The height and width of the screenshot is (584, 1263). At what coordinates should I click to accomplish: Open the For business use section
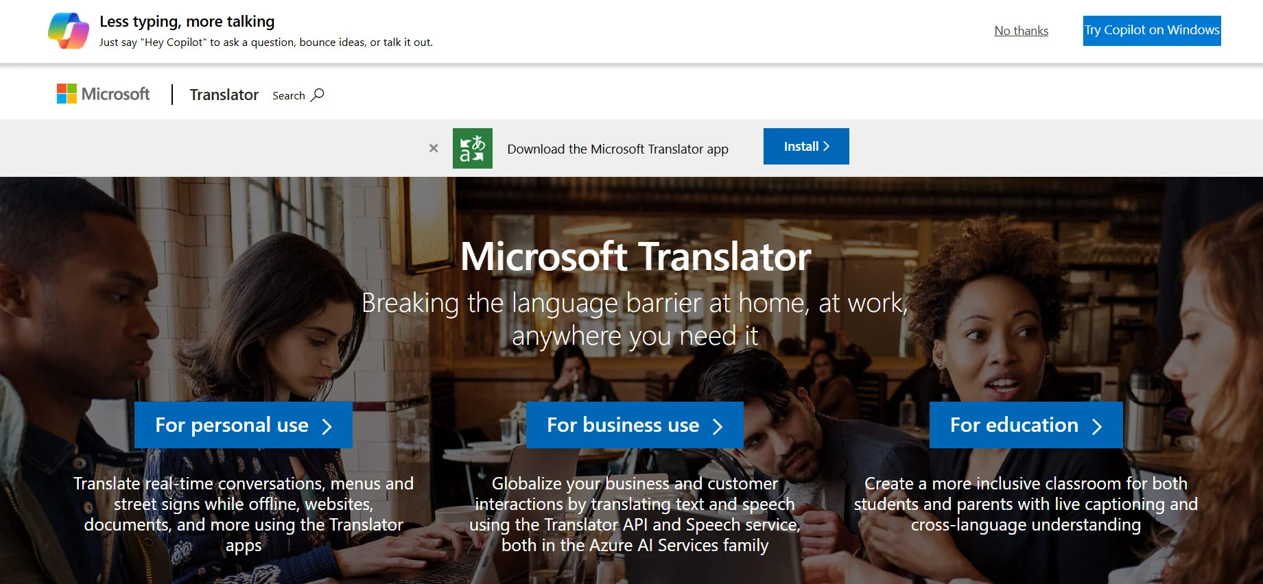click(635, 425)
